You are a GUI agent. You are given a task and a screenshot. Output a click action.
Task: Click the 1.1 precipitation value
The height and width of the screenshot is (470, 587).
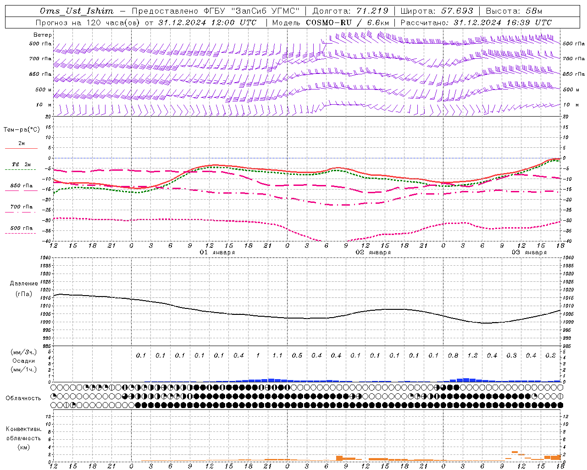(277, 356)
